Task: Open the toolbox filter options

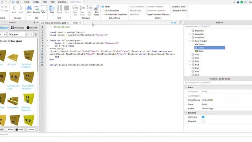Action: (x=36, y=34)
